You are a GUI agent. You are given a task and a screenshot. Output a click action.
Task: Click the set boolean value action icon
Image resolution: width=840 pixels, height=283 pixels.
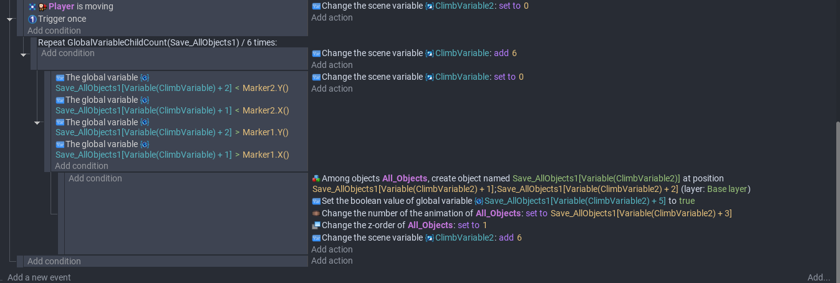316,201
